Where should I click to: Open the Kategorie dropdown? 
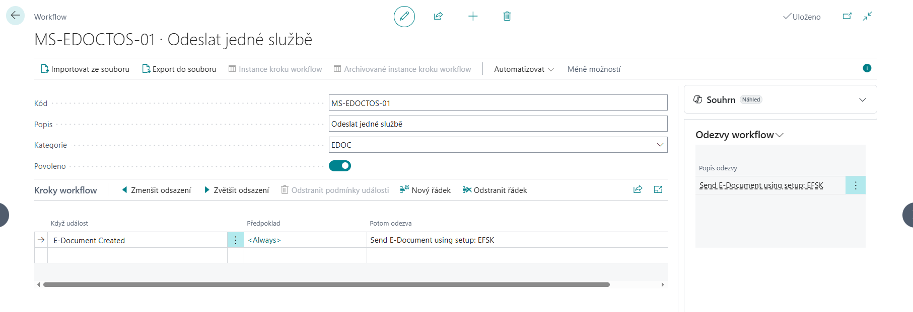pos(660,145)
